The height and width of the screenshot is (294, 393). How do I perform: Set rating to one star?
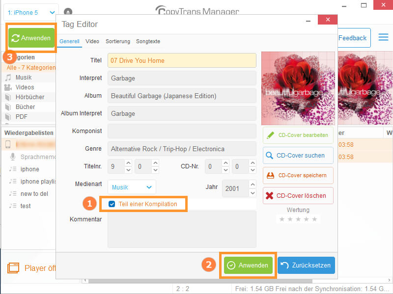[x=282, y=219]
